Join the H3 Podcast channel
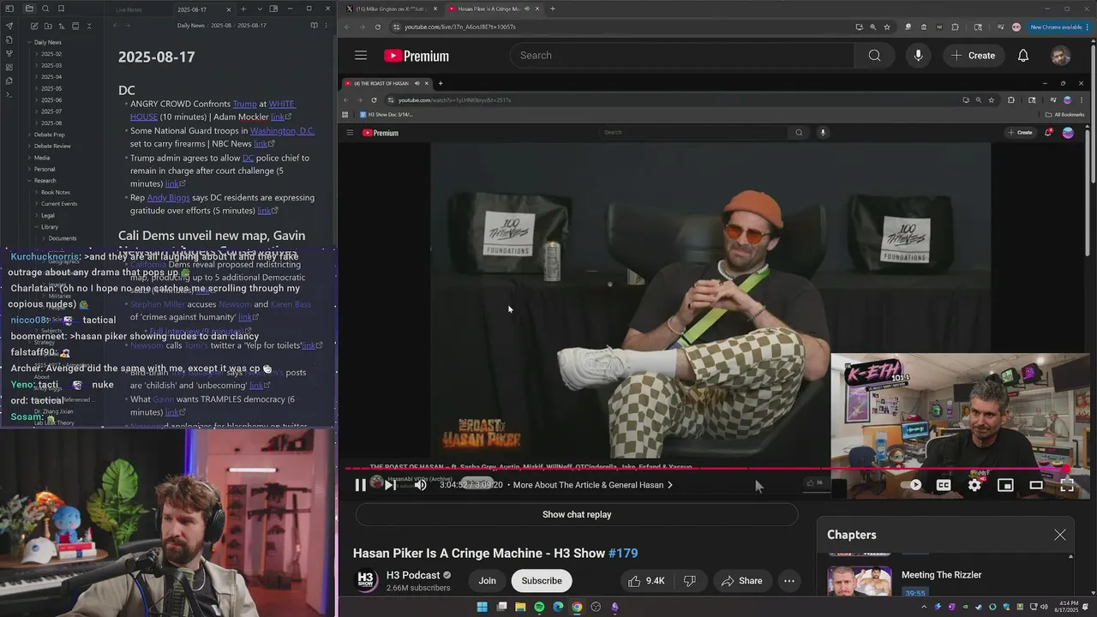Image resolution: width=1097 pixels, height=617 pixels. coord(487,581)
